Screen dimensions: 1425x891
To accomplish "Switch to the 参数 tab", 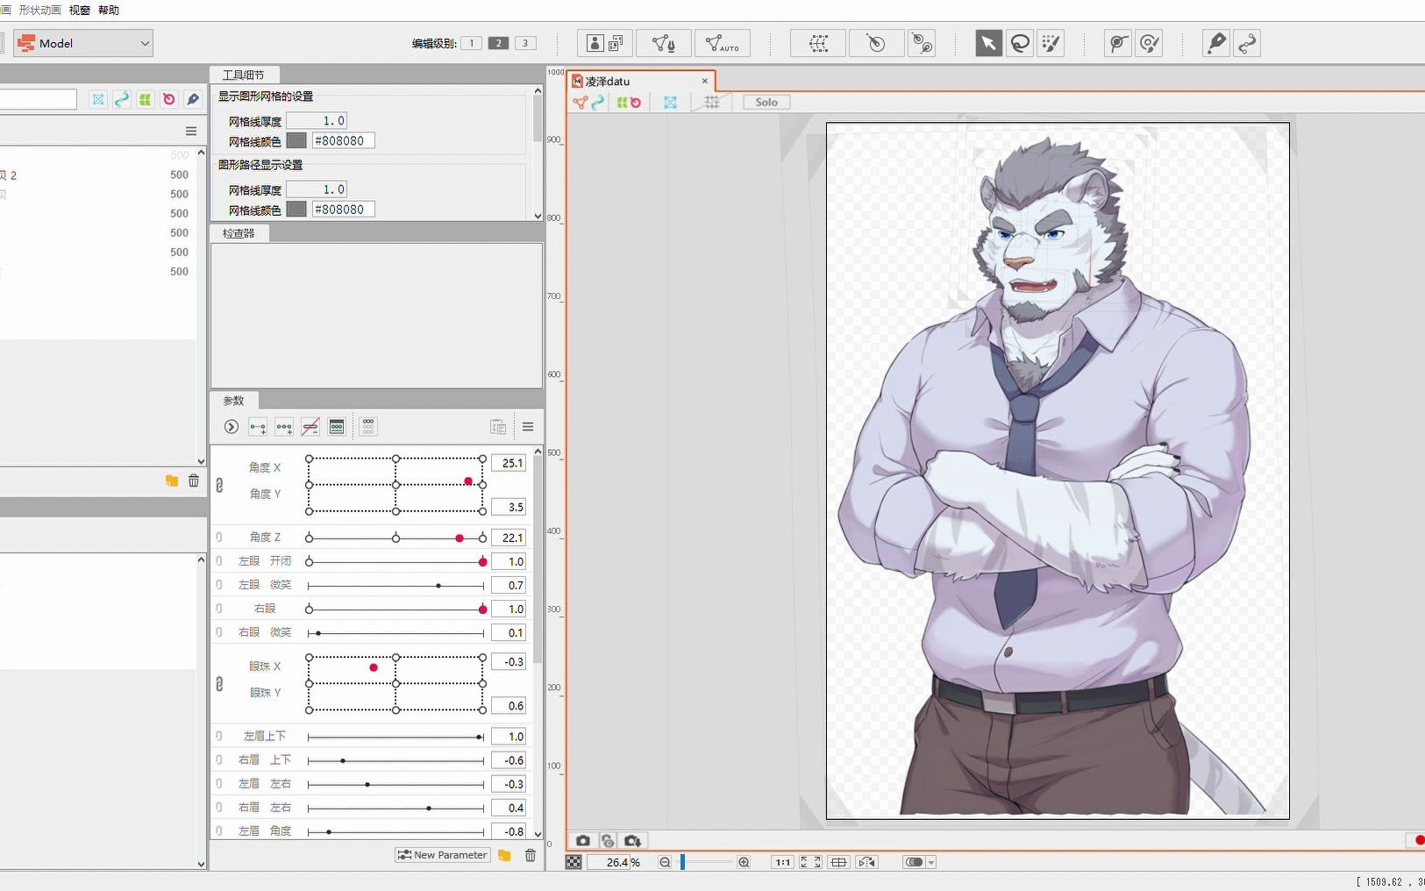I will 233,401.
